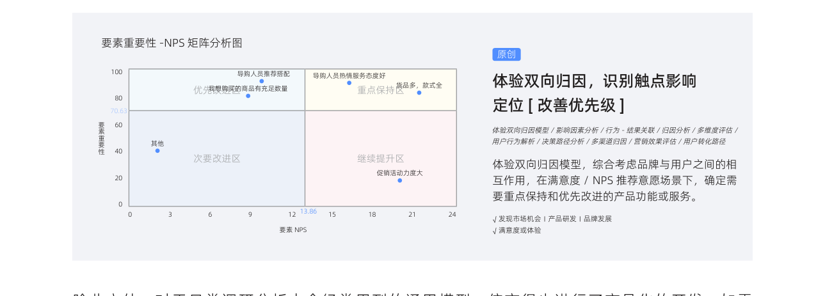Click the checkmark line 满意度或体验
This screenshot has width=825, height=296.
tap(517, 230)
